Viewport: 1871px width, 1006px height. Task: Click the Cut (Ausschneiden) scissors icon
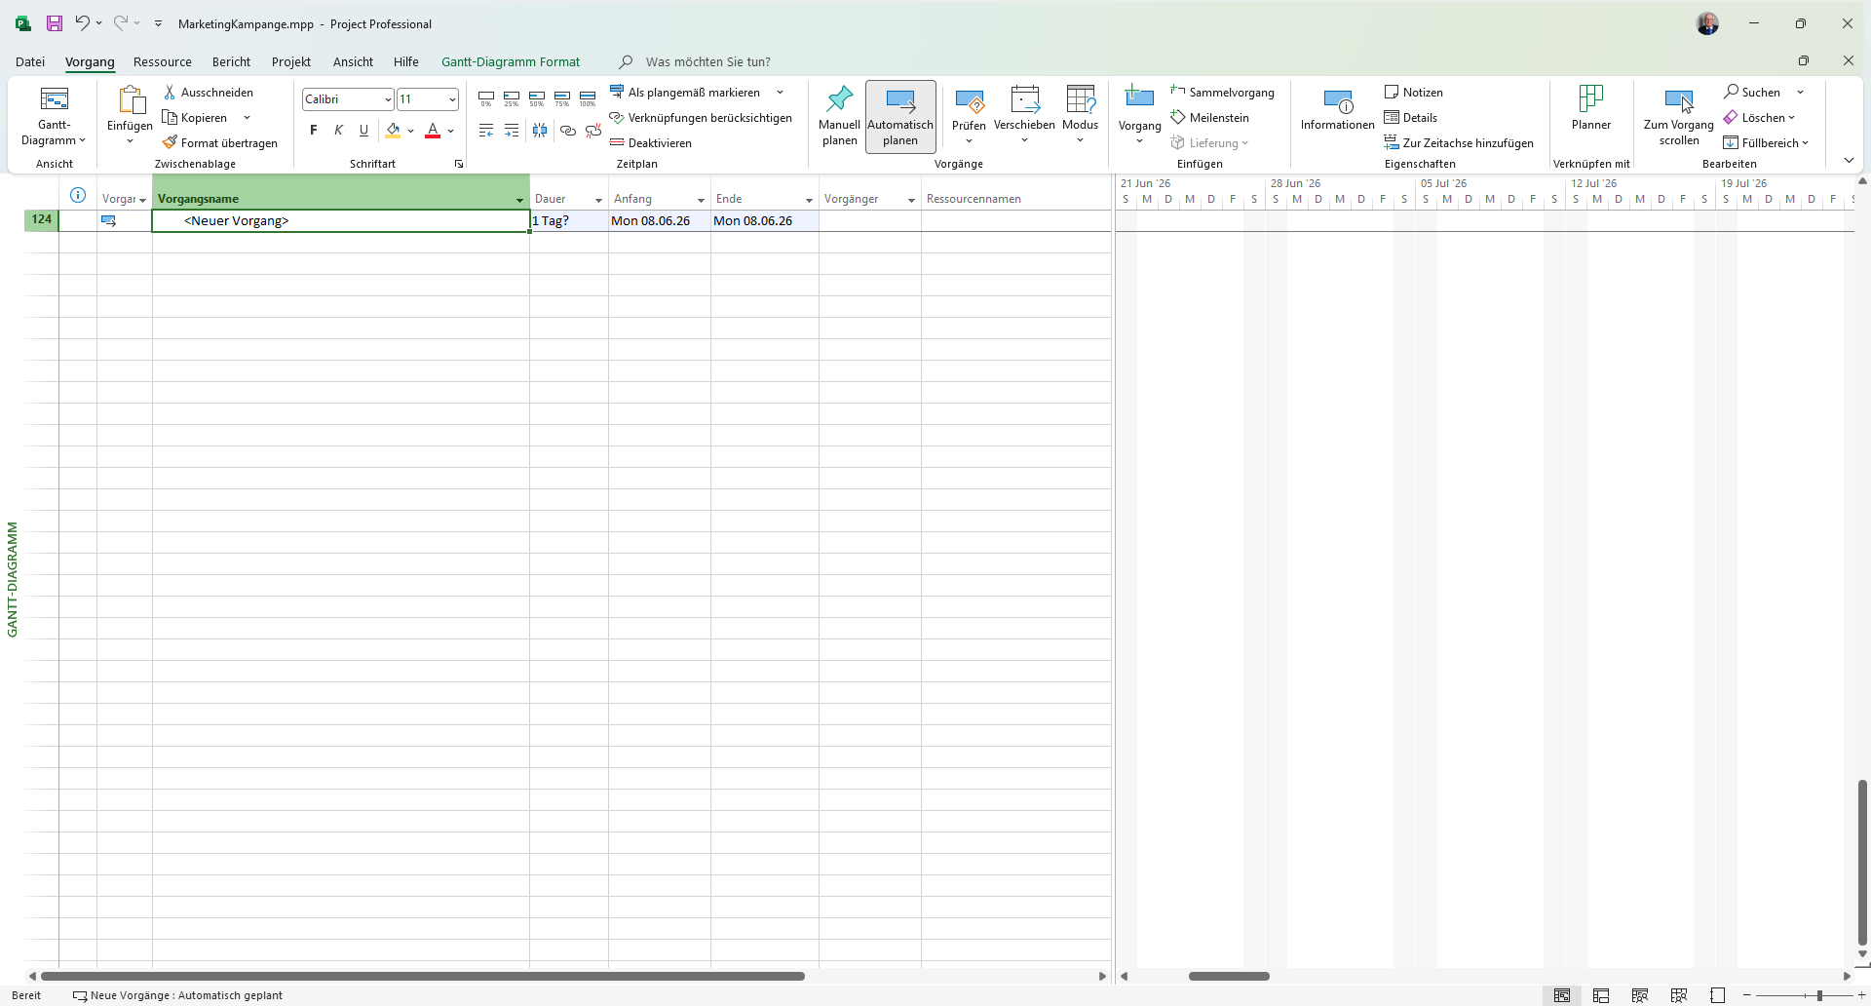(170, 92)
